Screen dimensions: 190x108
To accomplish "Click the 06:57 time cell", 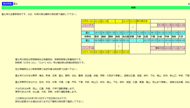I will pos(119,52).
